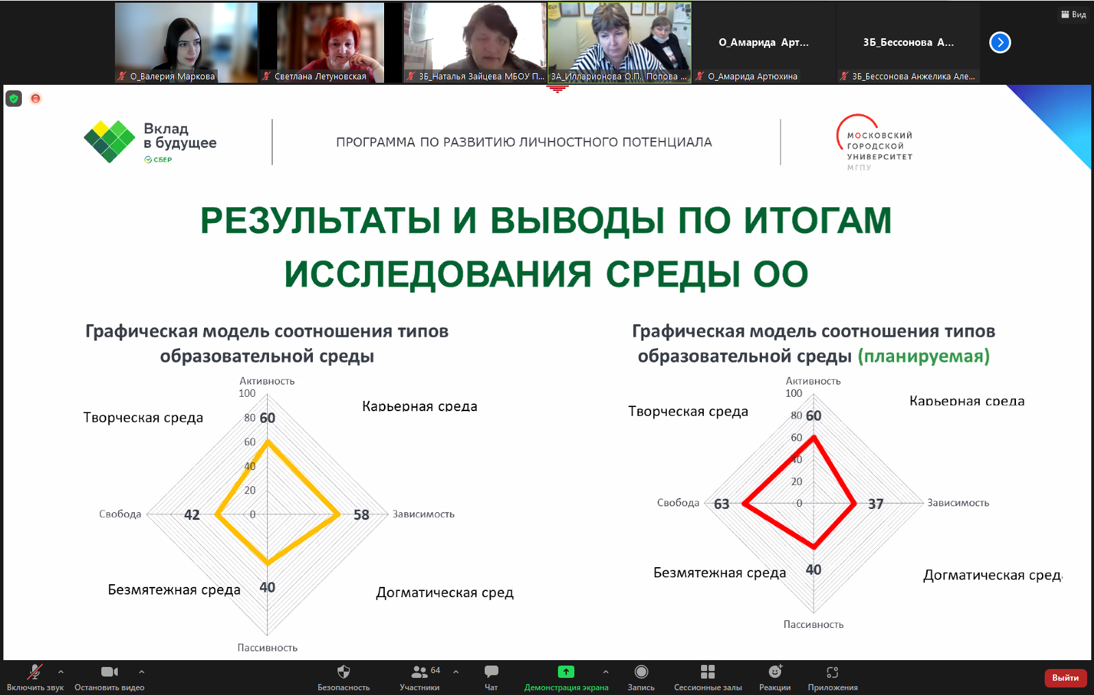The height and width of the screenshot is (695, 1094).
Task: Open the Participants (Участники) panel
Action: pos(420,672)
